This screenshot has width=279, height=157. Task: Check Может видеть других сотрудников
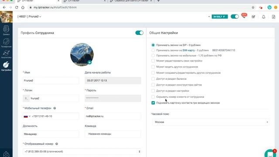[153, 67]
